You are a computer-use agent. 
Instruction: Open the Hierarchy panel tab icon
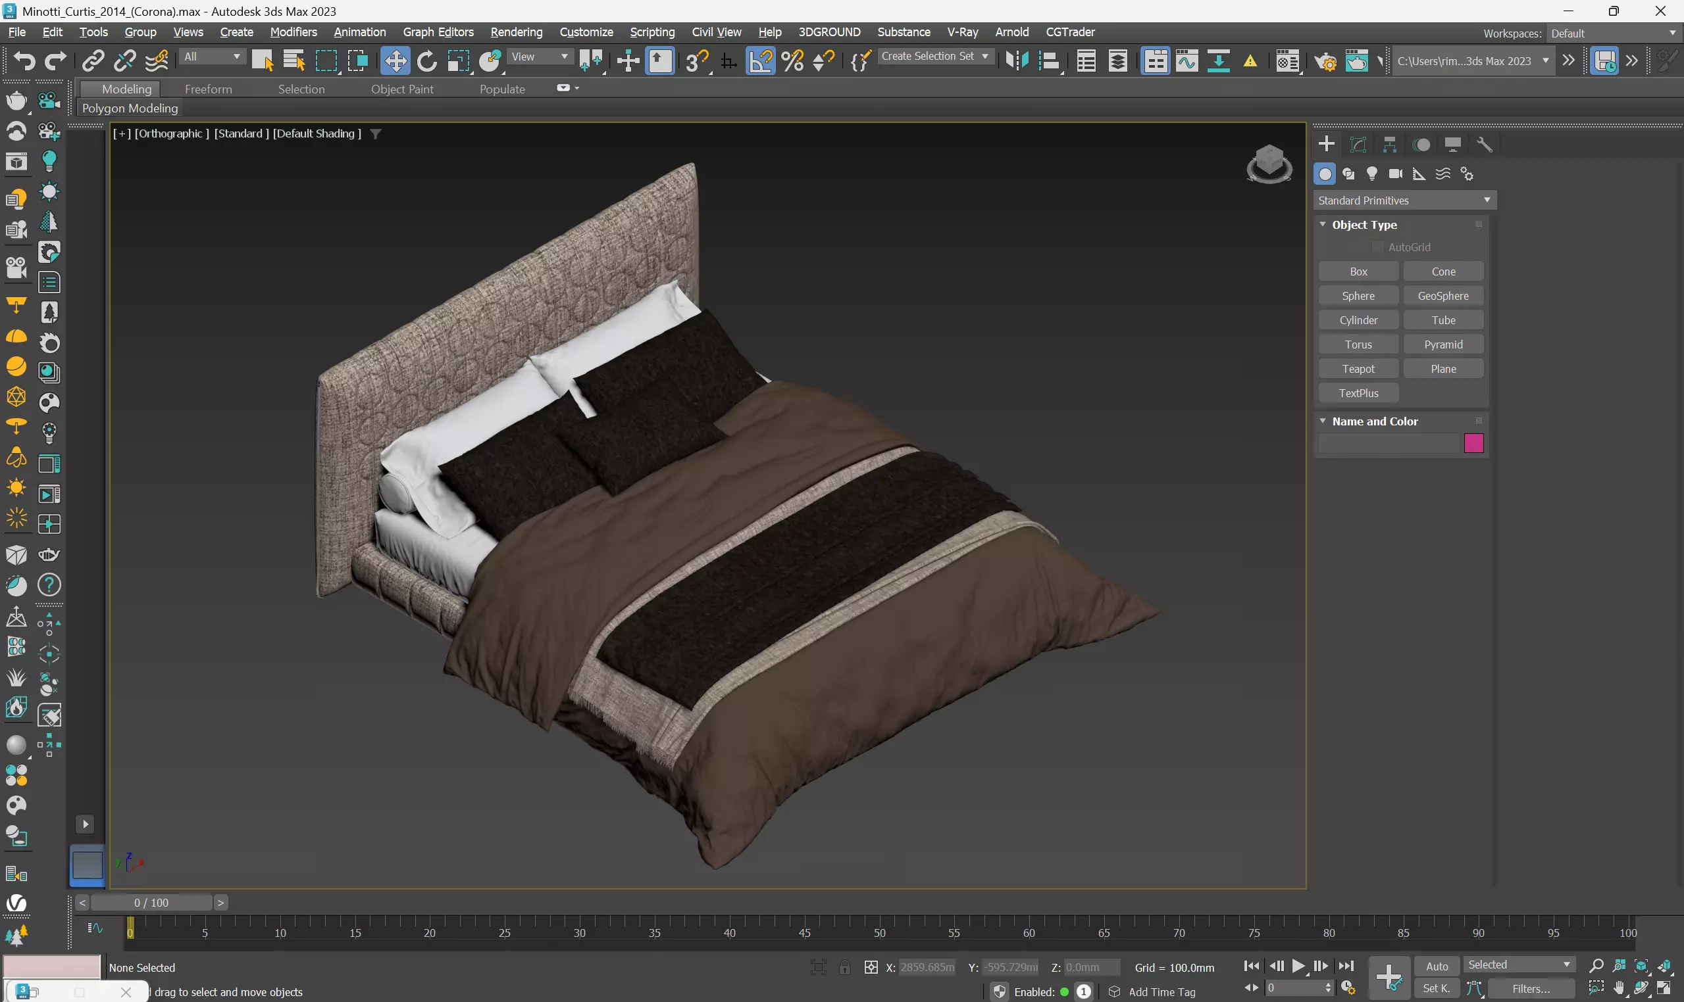(x=1389, y=144)
